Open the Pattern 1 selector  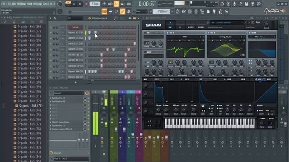[x=161, y=11]
